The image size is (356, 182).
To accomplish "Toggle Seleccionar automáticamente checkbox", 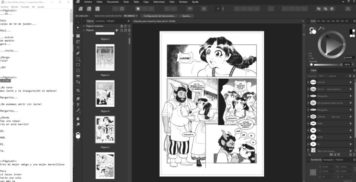I will click(x=93, y=16).
